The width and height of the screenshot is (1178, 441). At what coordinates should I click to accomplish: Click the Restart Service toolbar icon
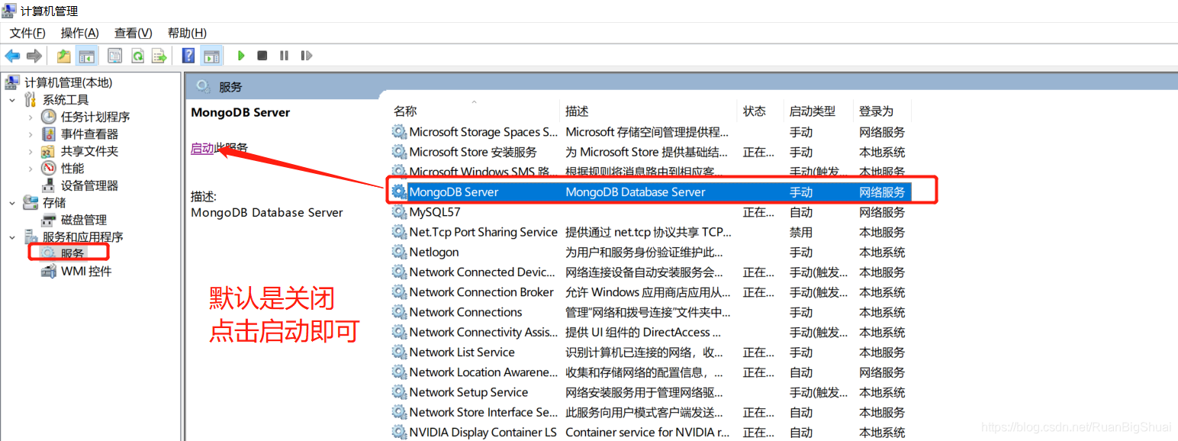click(x=307, y=56)
